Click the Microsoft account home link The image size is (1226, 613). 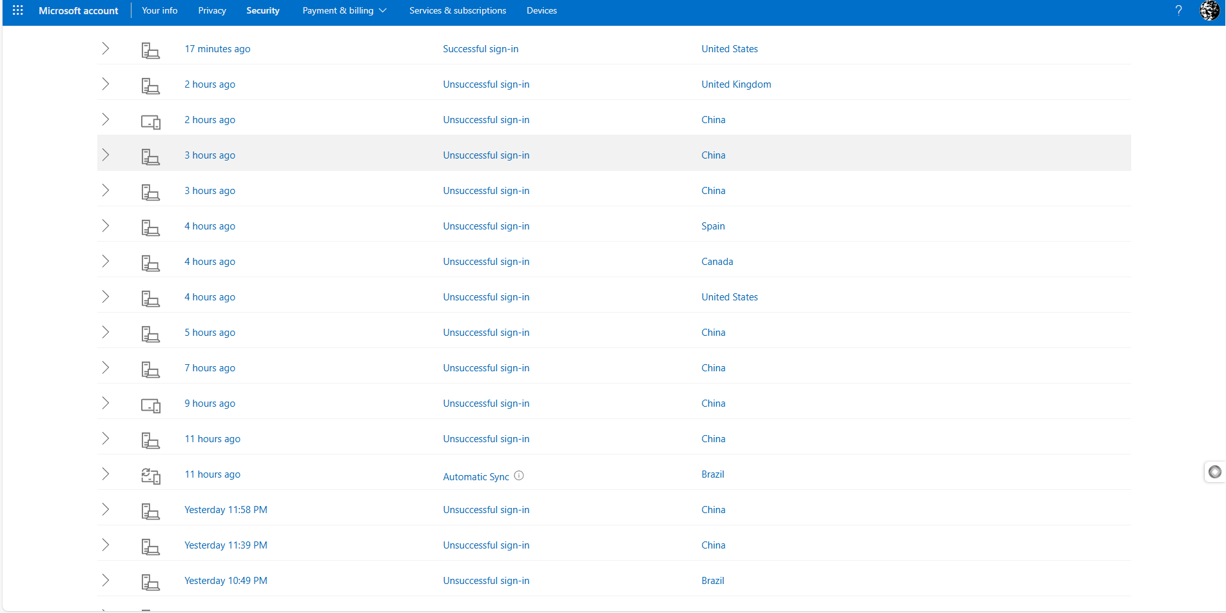point(79,10)
